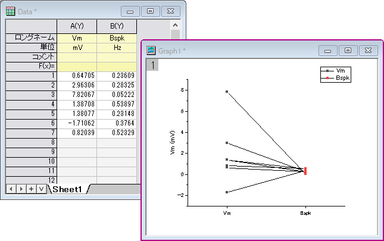Select cell with value 0.05222
Image resolution: width=384 pixels, height=241 pixels.
coord(117,95)
